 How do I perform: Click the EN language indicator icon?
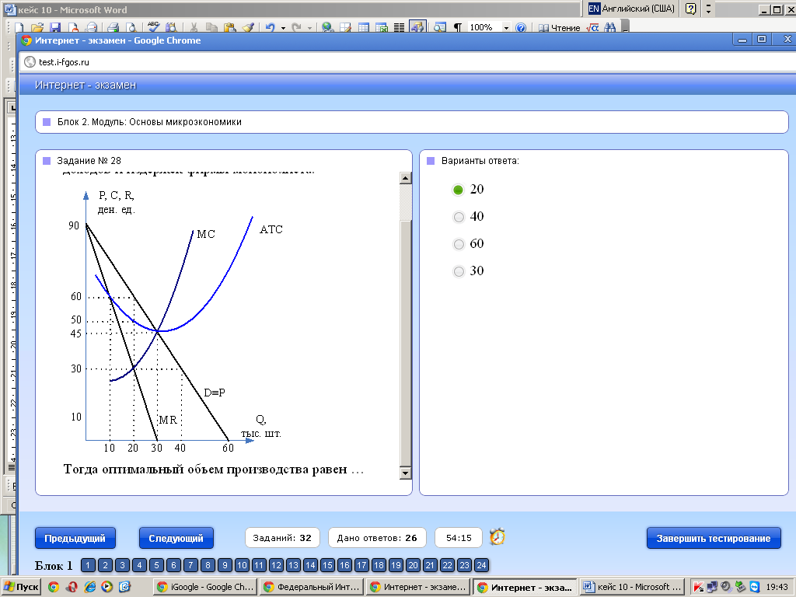pyautogui.click(x=593, y=9)
